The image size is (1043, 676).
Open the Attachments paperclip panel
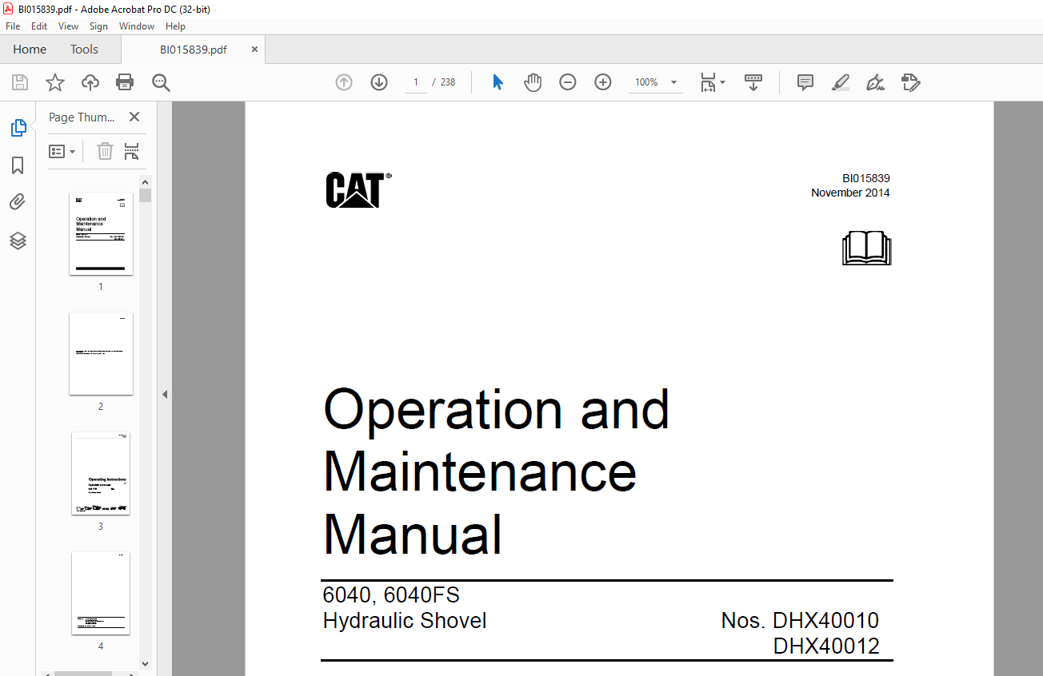click(x=18, y=203)
